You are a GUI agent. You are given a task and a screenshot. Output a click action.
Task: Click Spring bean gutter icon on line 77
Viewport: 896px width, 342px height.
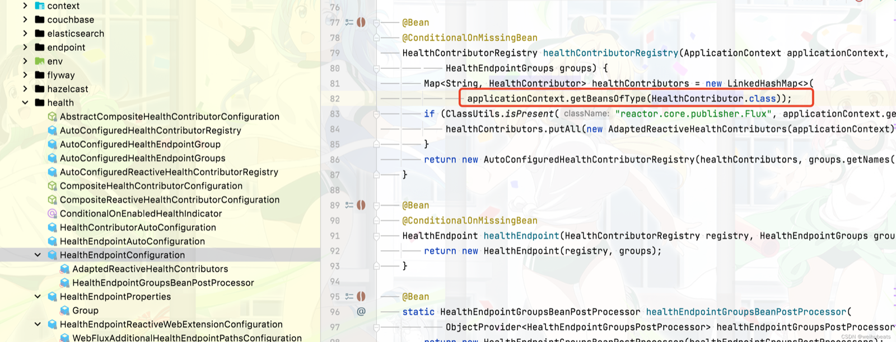361,22
